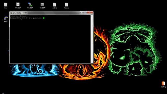Open the PuTTY window system menu icon
The width and height of the screenshot is (167, 94).
(11, 13)
